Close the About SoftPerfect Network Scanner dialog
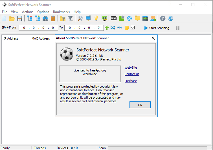The image size is (213, 150). click(x=153, y=38)
